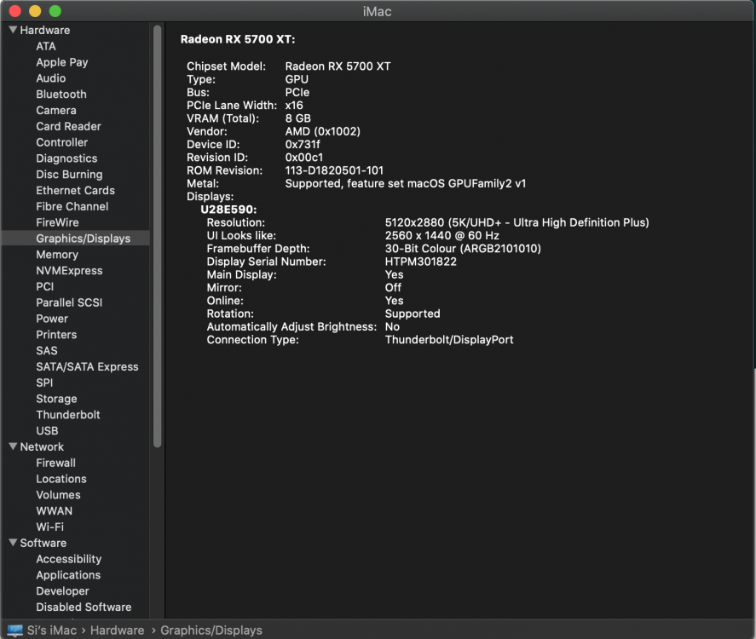Minimize the iMac window with yellow button
Viewport: 756px width, 639px height.
click(35, 11)
